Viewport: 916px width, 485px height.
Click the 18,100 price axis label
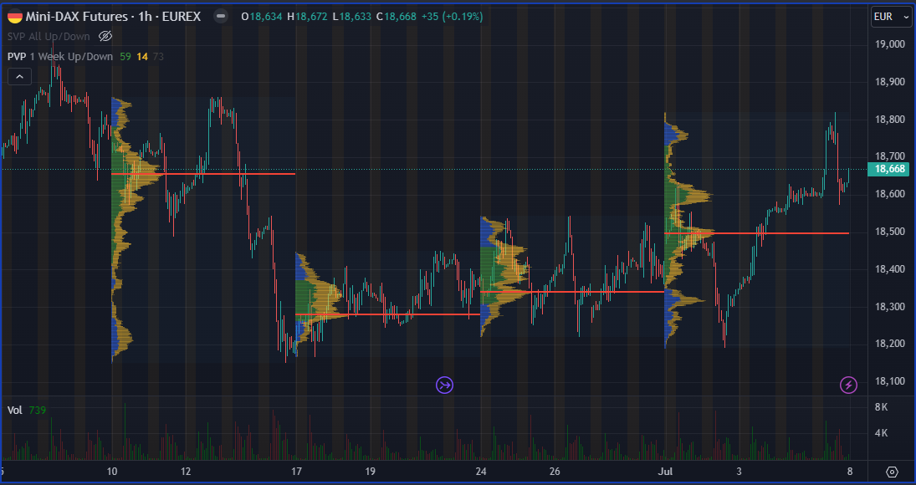[x=890, y=381]
